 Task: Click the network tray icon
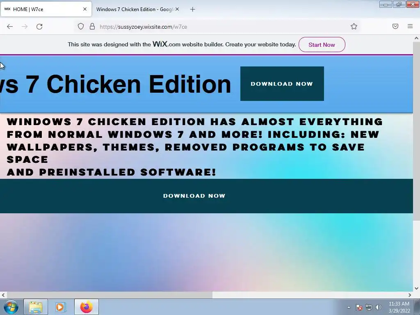click(x=369, y=307)
